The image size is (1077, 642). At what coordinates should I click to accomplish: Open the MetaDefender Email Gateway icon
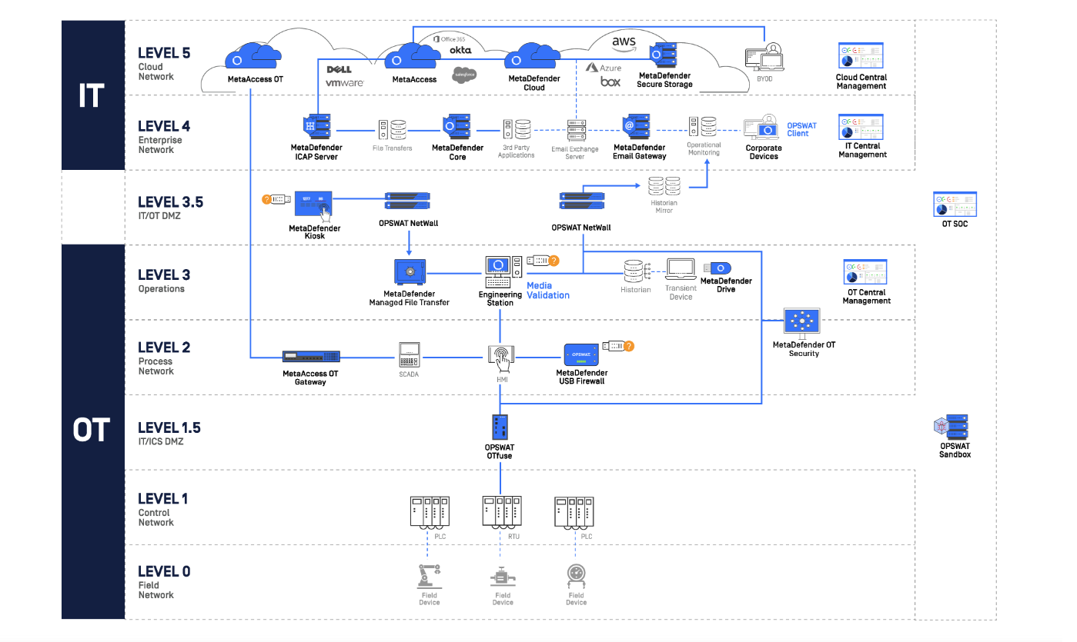click(x=637, y=127)
